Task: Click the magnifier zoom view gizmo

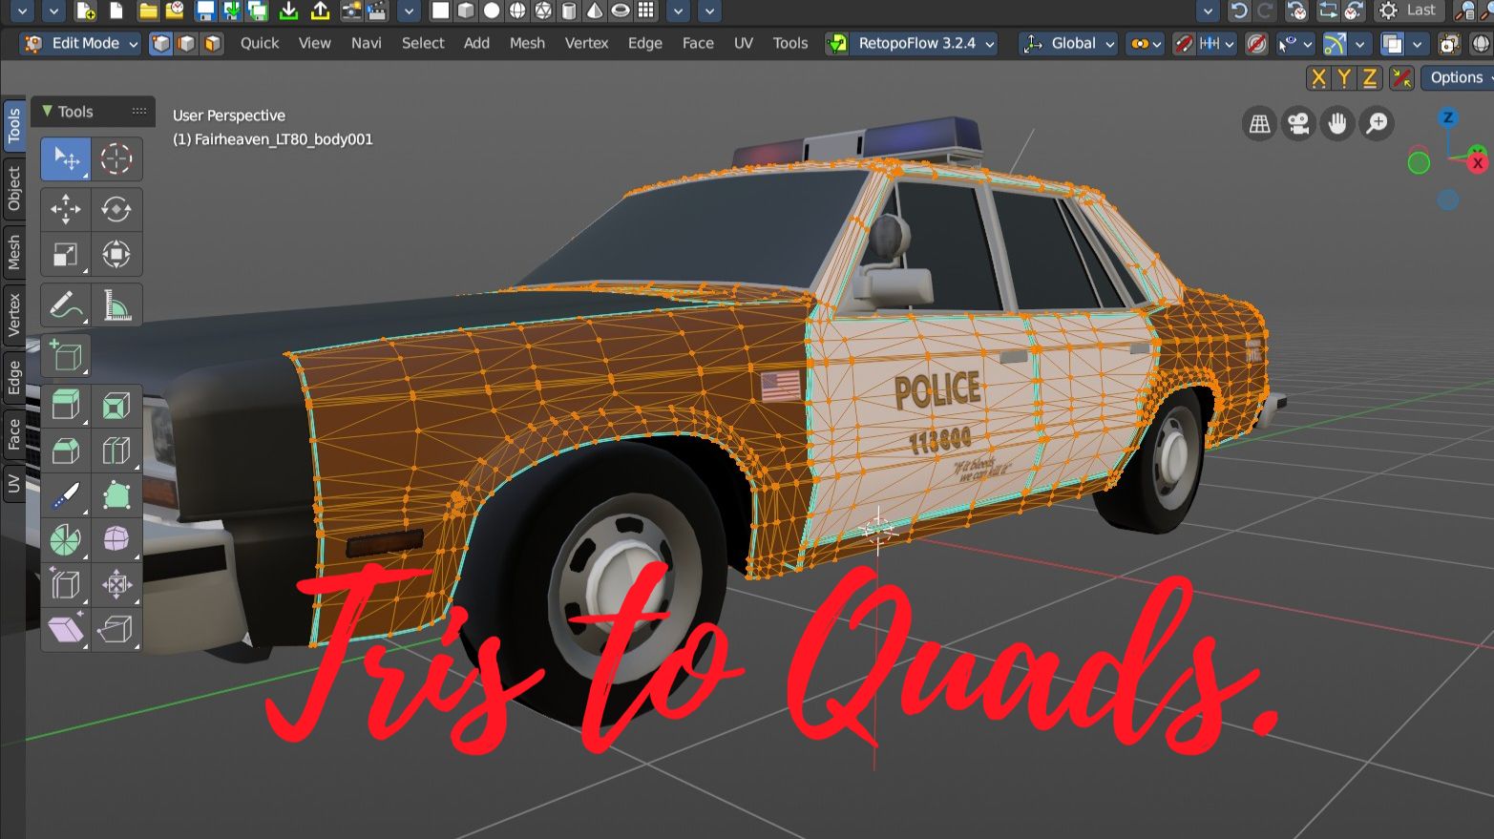Action: (1377, 124)
